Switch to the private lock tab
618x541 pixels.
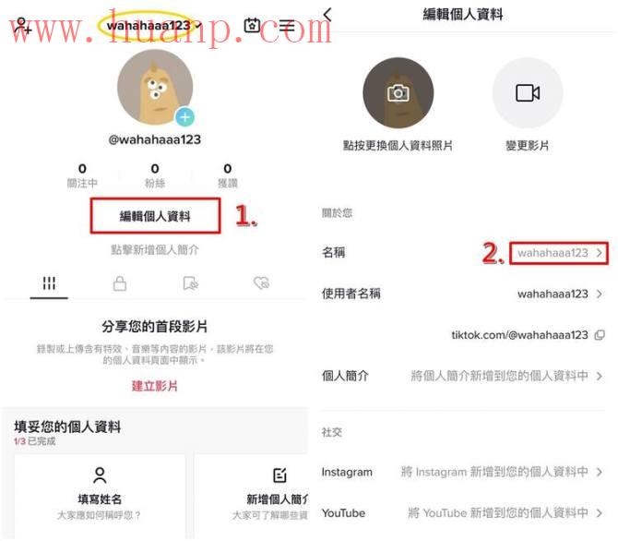119,283
